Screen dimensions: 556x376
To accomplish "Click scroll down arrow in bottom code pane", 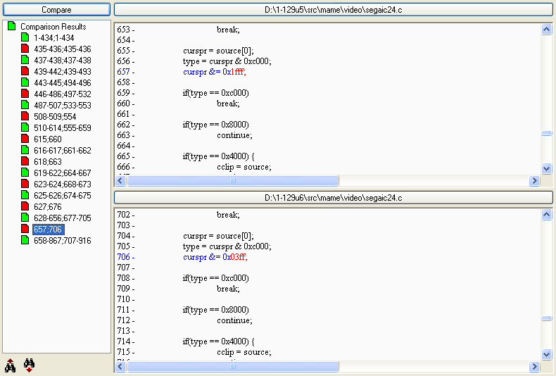I will [x=547, y=354].
